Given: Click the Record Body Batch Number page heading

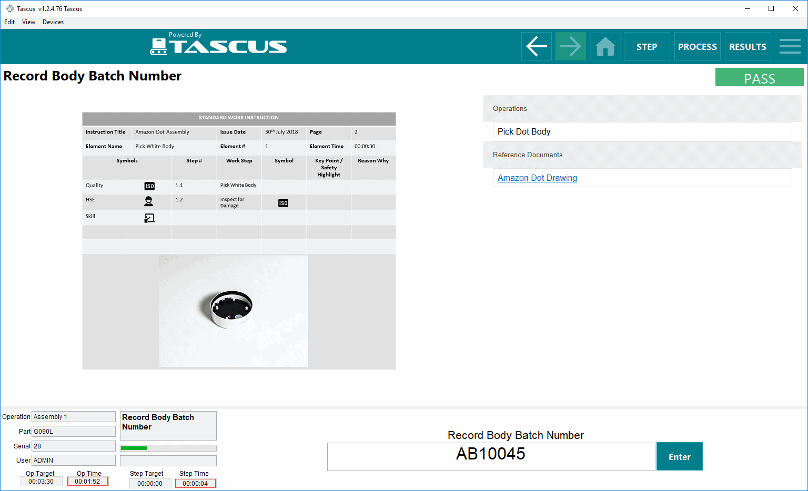Looking at the screenshot, I should click(x=93, y=76).
